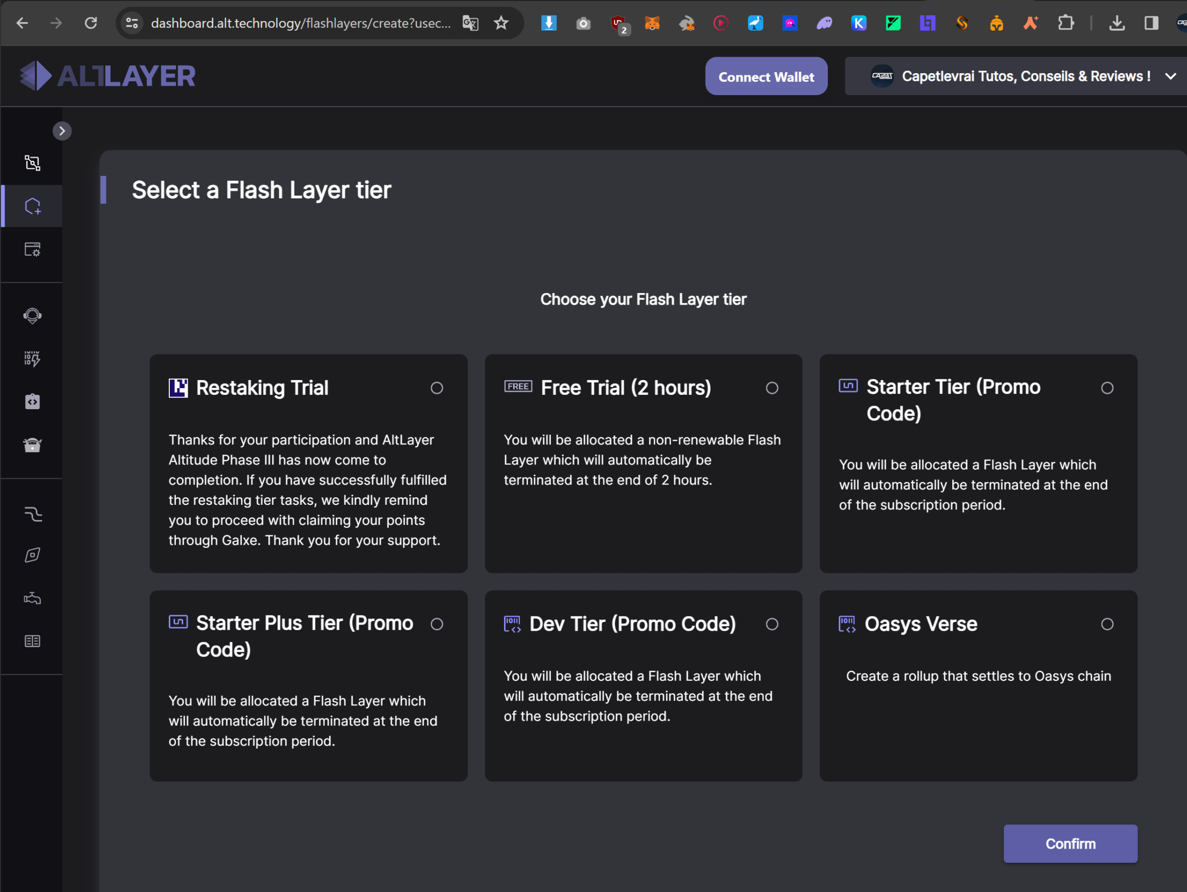Click the address bar URL field
The width and height of the screenshot is (1187, 892).
[300, 23]
